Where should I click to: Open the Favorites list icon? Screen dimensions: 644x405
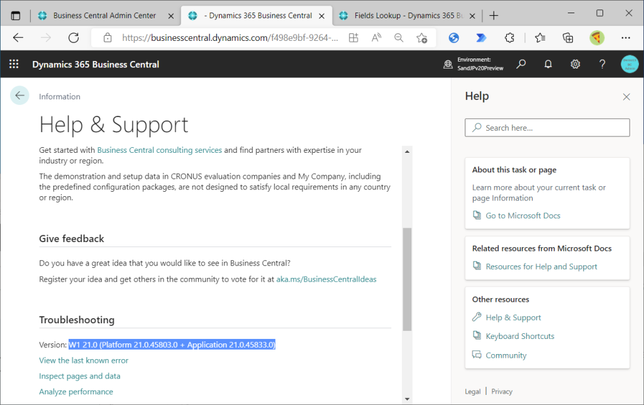tap(540, 38)
